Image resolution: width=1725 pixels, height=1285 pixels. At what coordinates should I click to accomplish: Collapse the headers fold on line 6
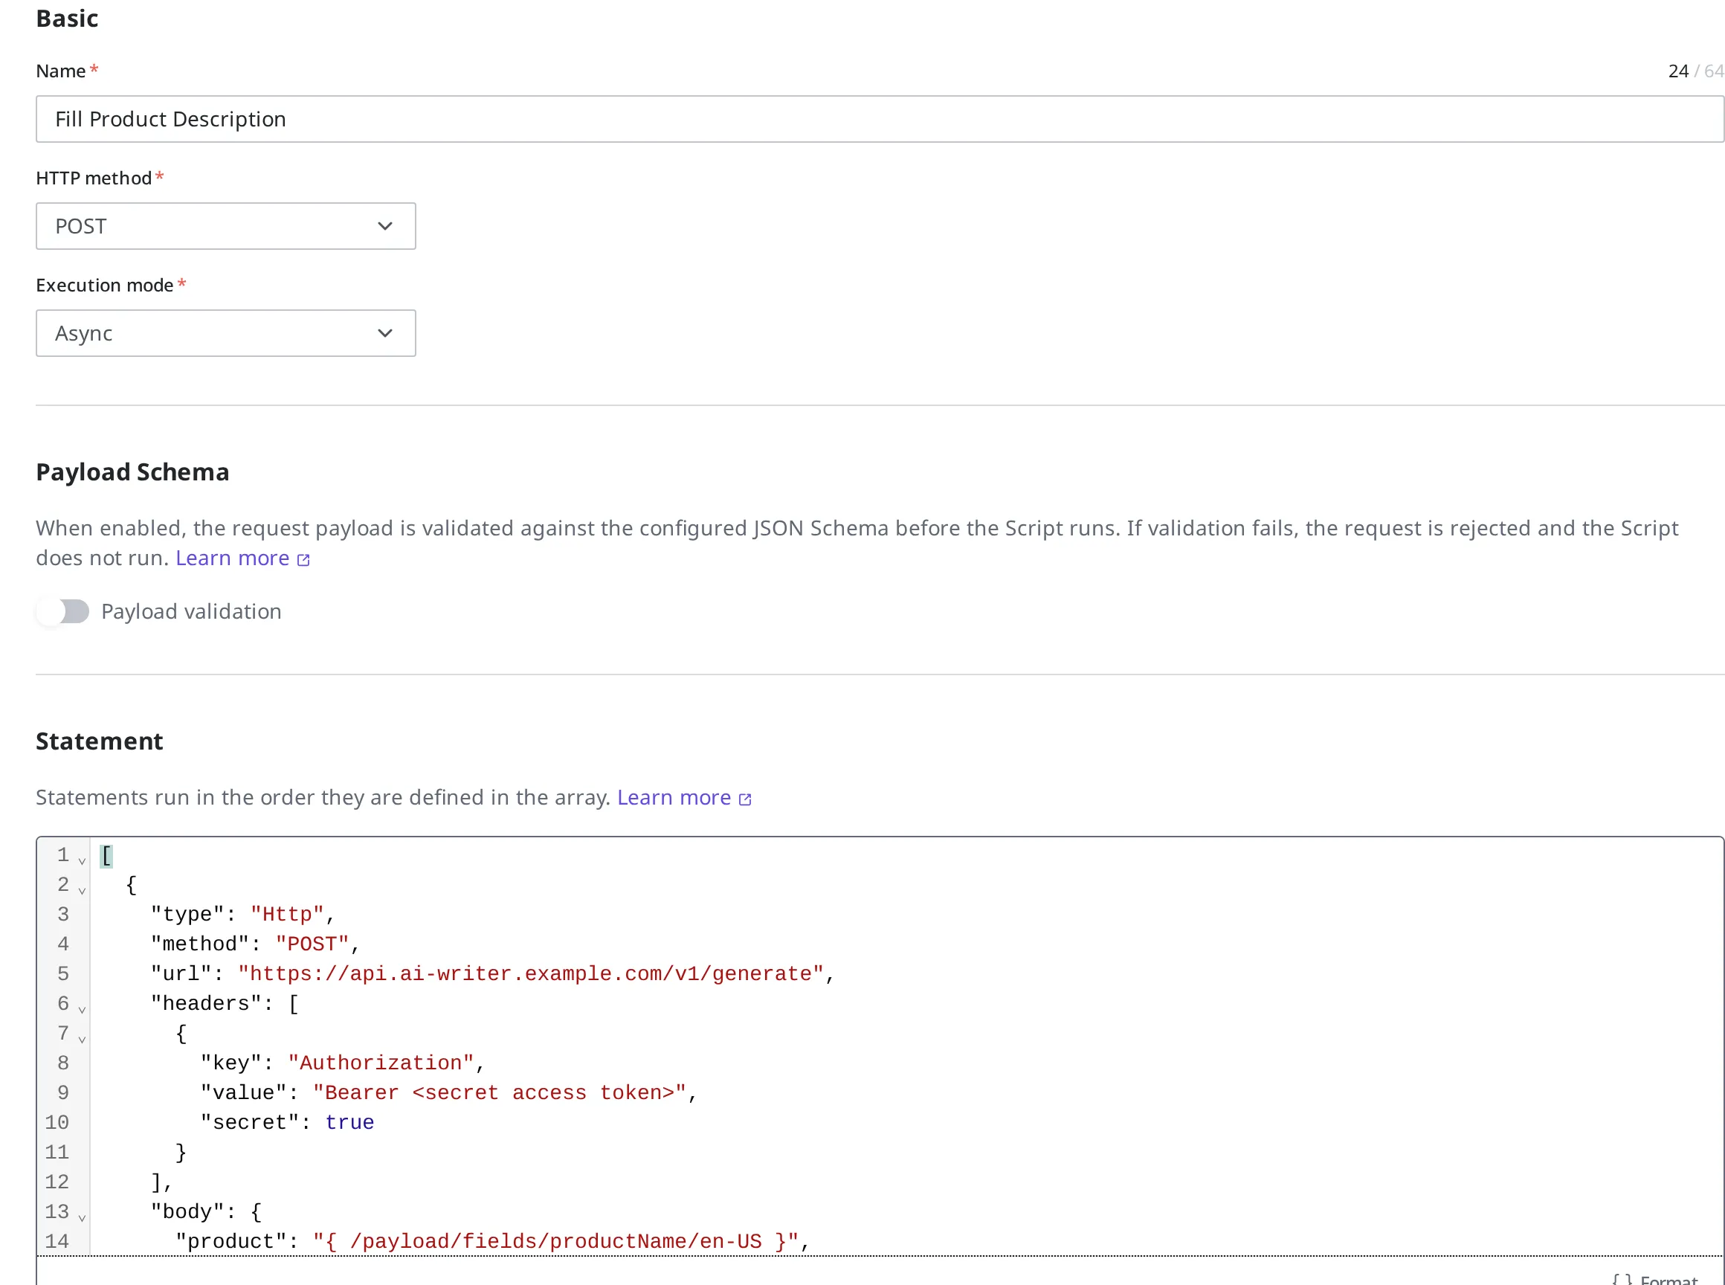pos(82,1010)
